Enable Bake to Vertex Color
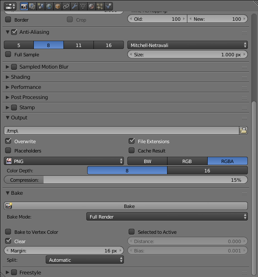This screenshot has height=277, width=258. pyautogui.click(x=8, y=232)
